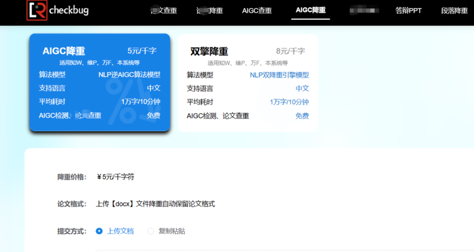Viewport: 474px width, 252px height.
Task: Click AIGC检测、论文查重 in 双擎降重 card
Action: [218, 116]
